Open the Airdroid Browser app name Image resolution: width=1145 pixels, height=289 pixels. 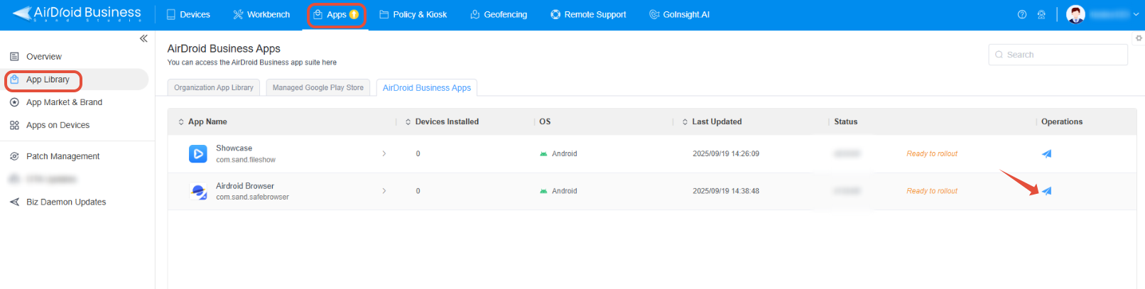(245, 186)
